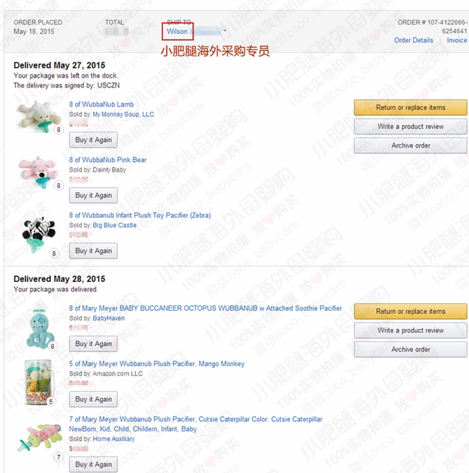Image resolution: width=469 pixels, height=473 pixels.
Task: Open the 8 of WubbaNub Pink Bear title link
Action: 108,160
